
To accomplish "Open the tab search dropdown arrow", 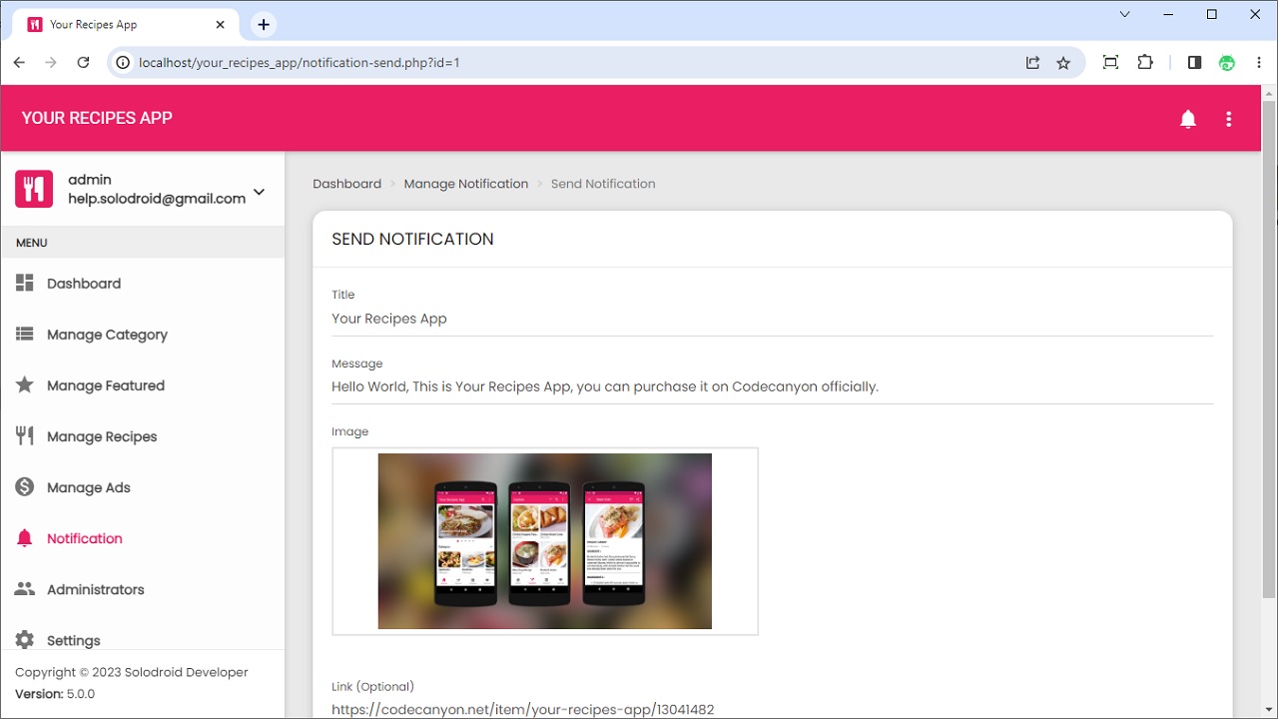I will click(x=1125, y=14).
